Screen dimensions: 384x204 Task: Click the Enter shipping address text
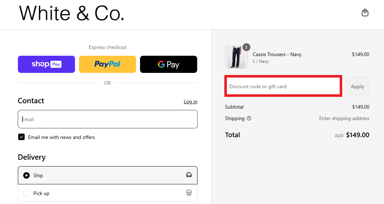click(x=344, y=118)
